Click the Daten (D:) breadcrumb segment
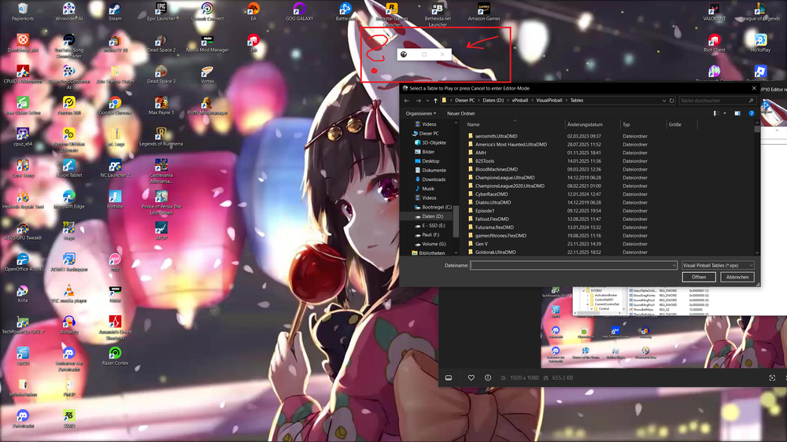787x442 pixels. coord(493,101)
